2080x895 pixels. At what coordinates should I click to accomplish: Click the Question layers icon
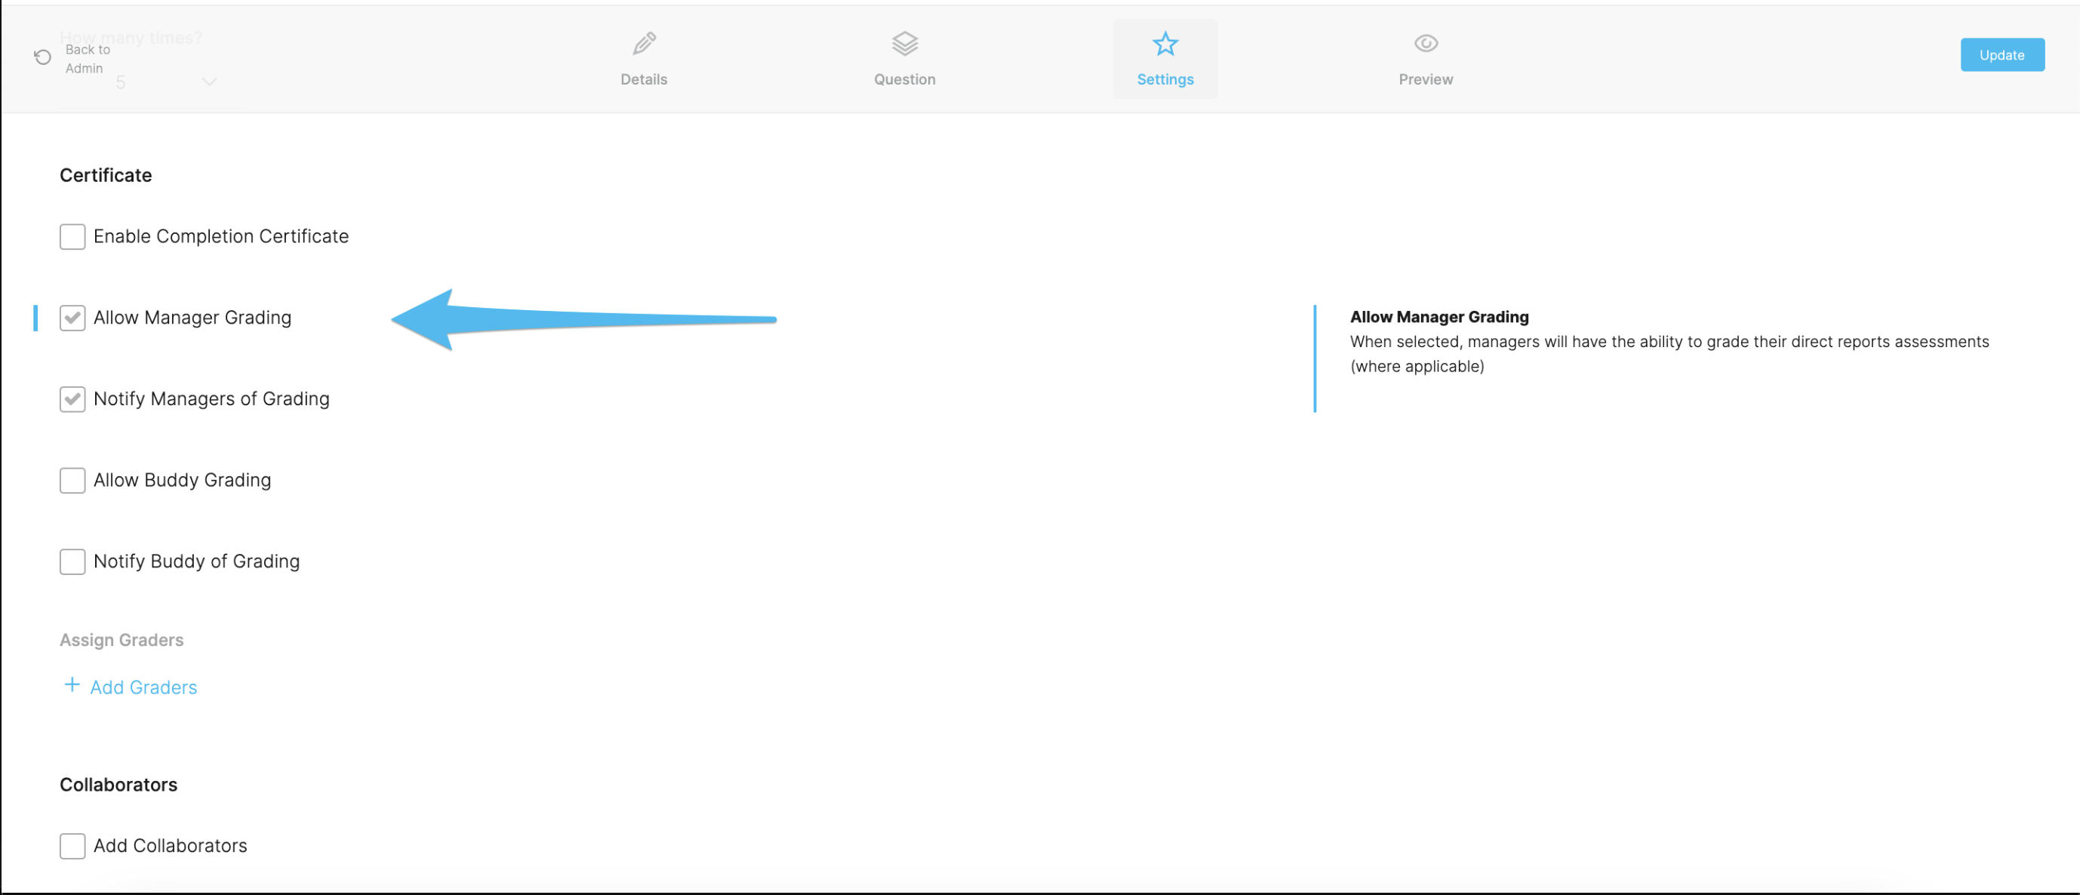(x=904, y=43)
